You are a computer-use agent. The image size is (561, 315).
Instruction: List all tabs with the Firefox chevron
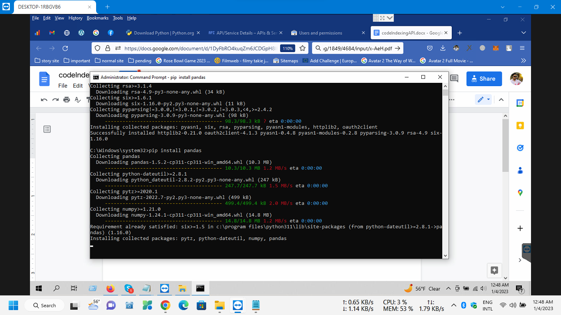point(523,33)
